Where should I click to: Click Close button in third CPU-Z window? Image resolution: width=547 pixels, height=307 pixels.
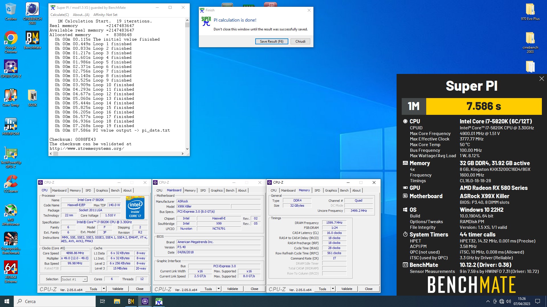369,289
